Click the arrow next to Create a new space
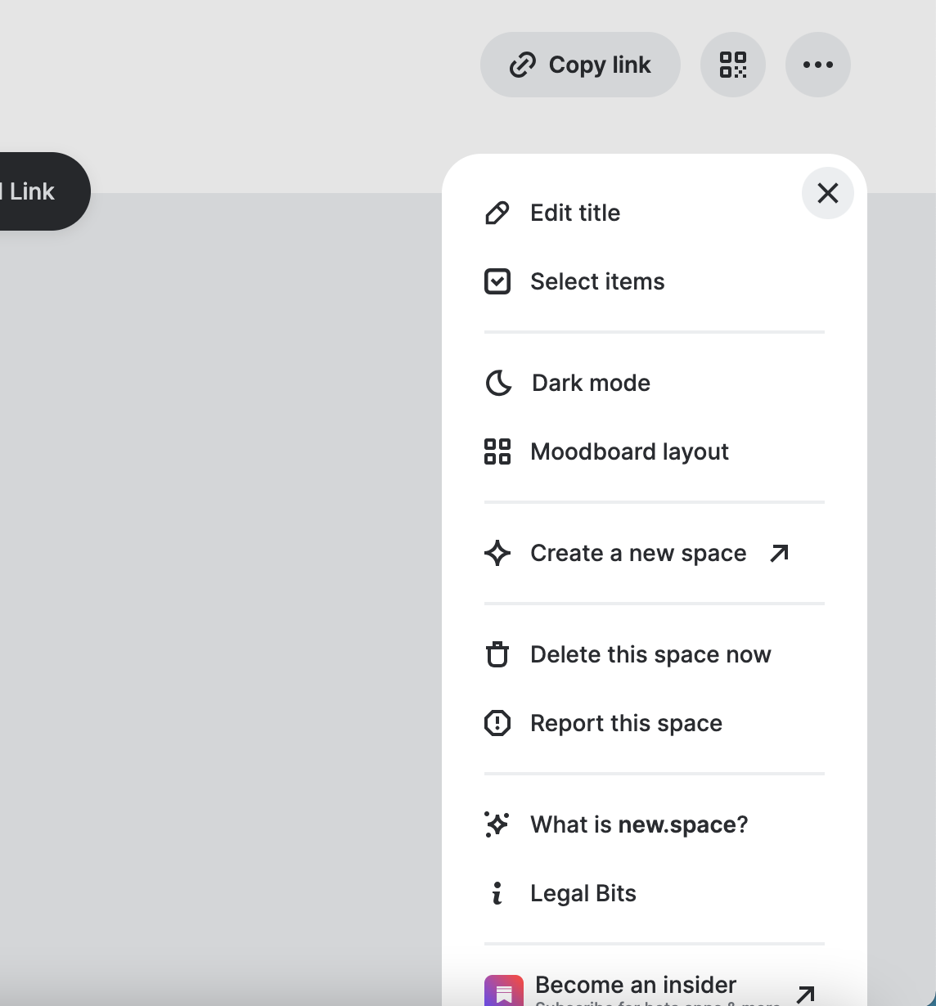This screenshot has height=1006, width=936. [780, 553]
